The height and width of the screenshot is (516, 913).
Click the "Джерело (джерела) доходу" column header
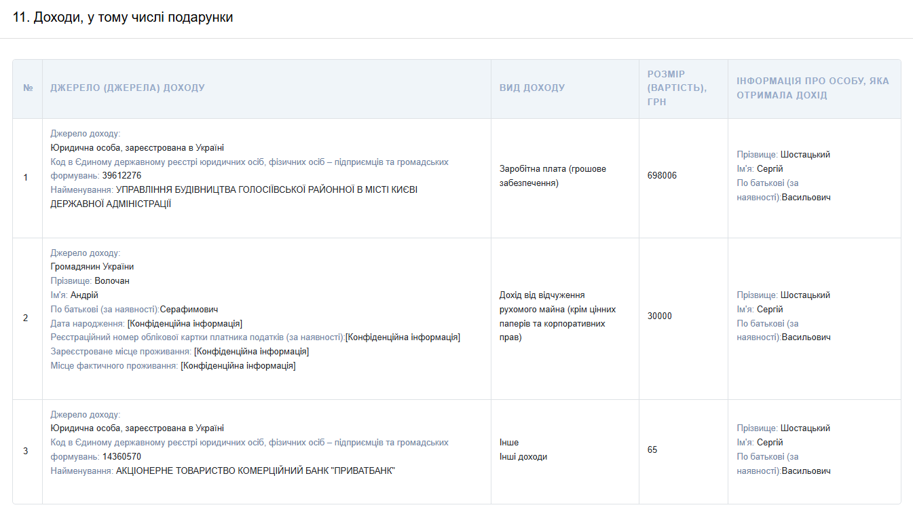(x=128, y=88)
